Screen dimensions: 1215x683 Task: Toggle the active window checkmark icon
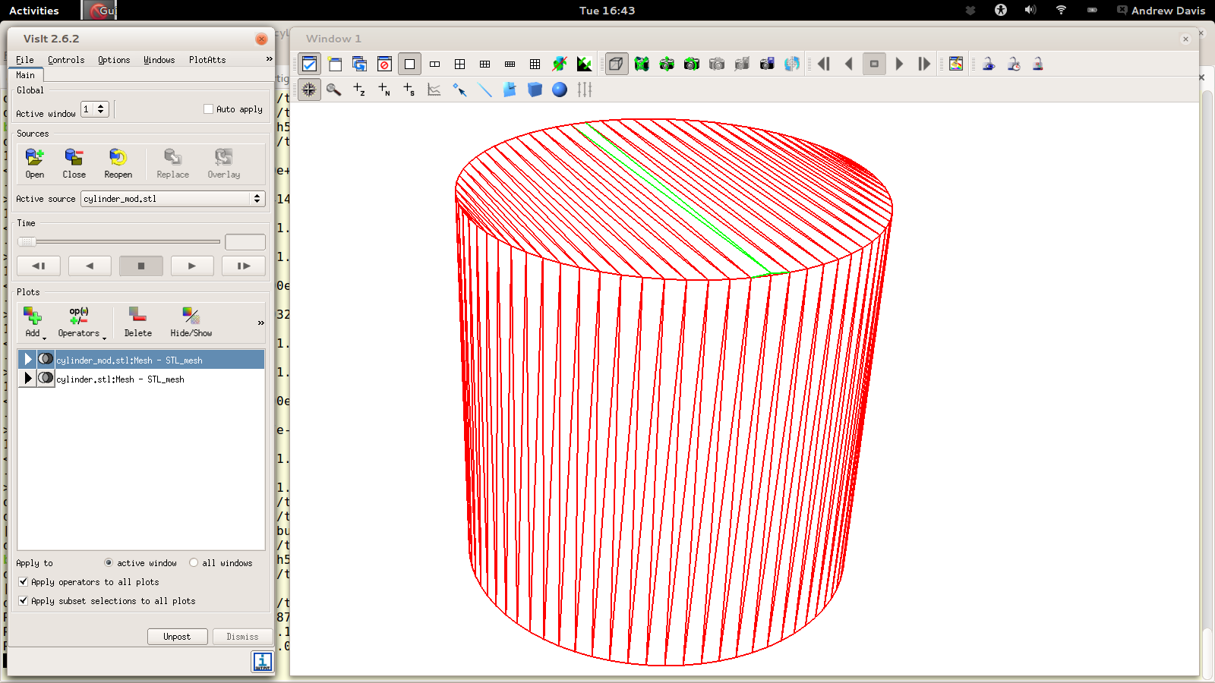(309, 64)
